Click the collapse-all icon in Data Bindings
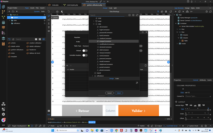Viewport: 213px width, 133px height. coord(130,15)
